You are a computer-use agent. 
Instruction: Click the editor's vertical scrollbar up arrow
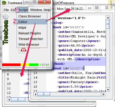[108, 18]
